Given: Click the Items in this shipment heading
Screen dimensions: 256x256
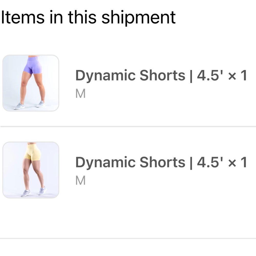Looking at the screenshot, I should [x=88, y=17].
